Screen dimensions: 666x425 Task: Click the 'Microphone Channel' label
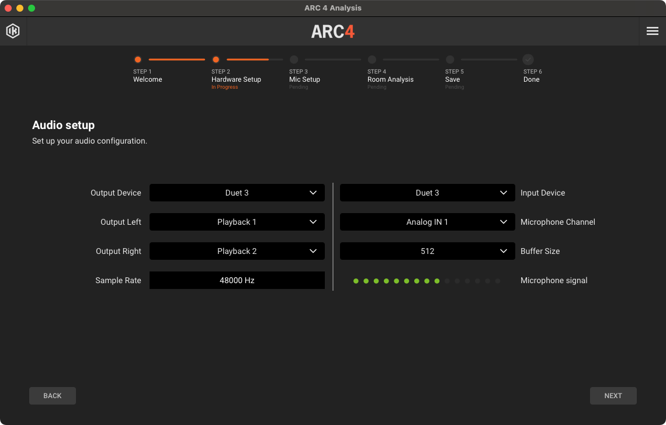[x=558, y=222]
